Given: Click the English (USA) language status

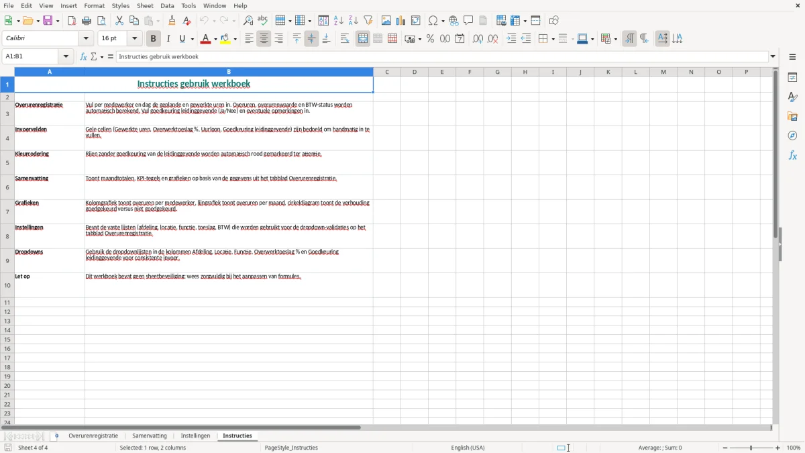Looking at the screenshot, I should pos(468,448).
